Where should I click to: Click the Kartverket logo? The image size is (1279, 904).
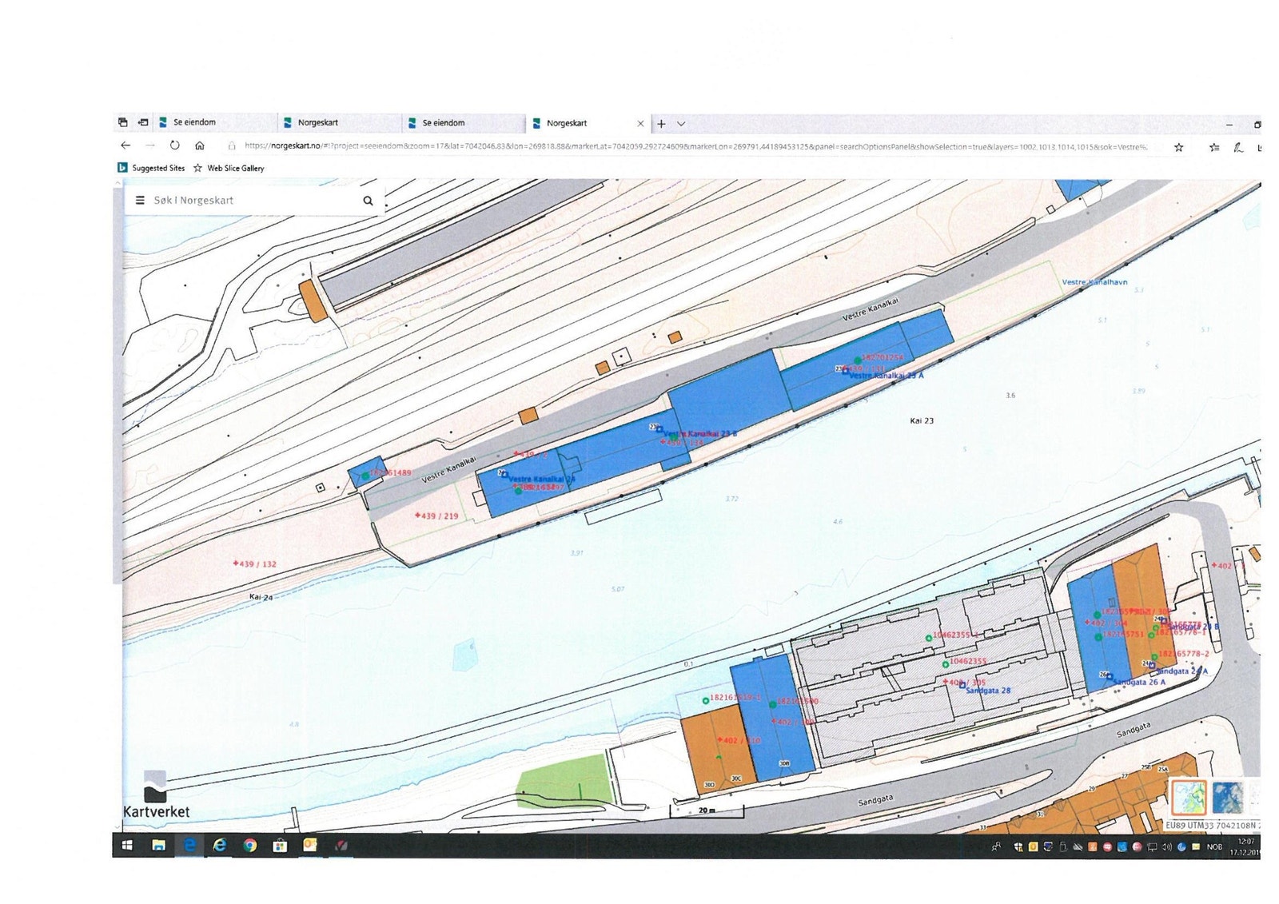click(156, 795)
